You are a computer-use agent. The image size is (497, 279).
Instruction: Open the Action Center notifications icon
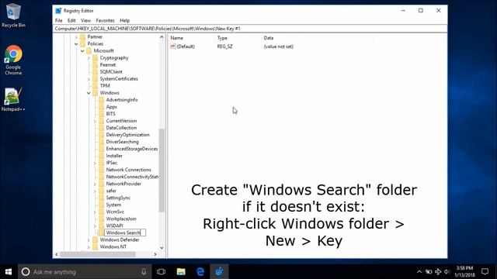click(x=485, y=272)
